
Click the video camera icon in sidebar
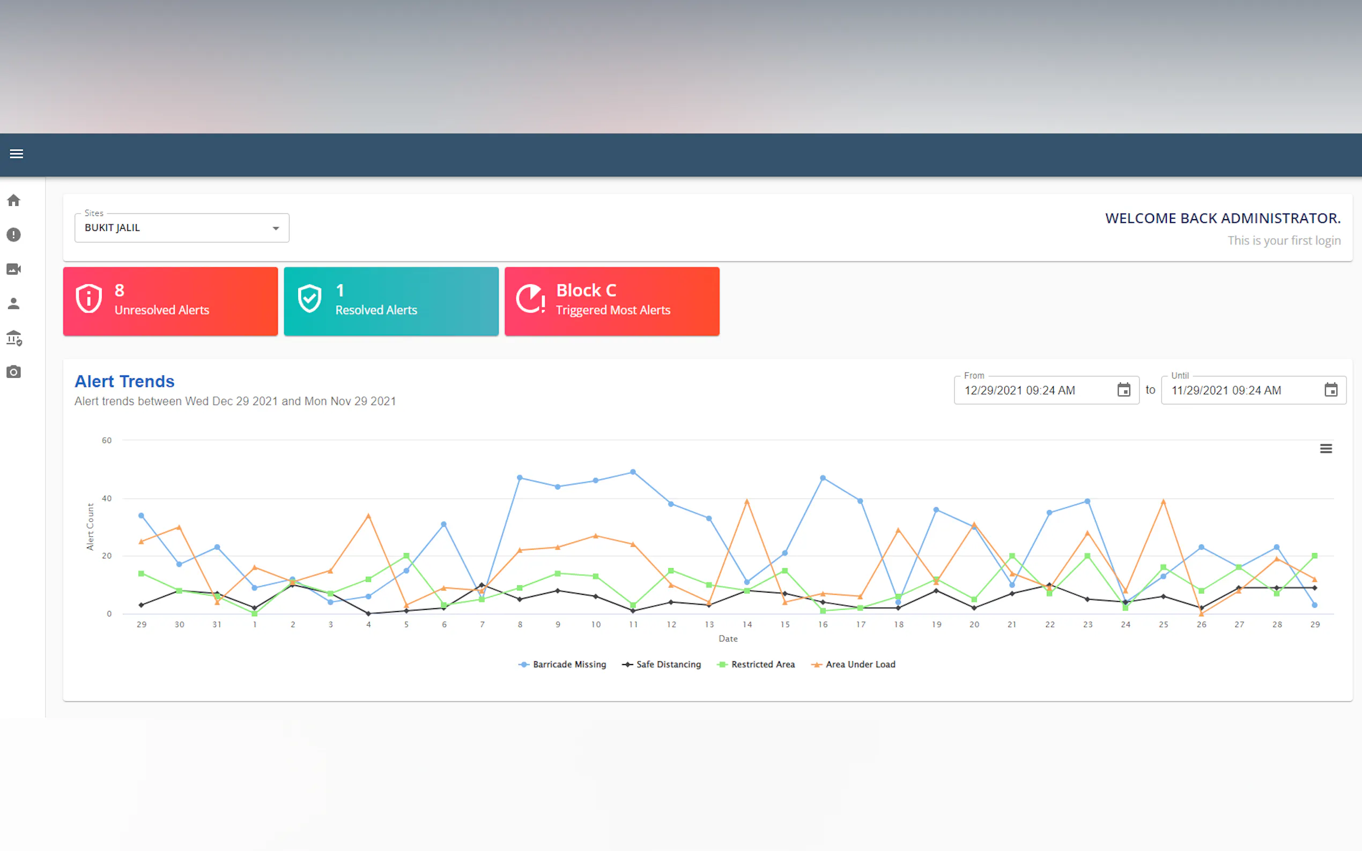tap(13, 269)
